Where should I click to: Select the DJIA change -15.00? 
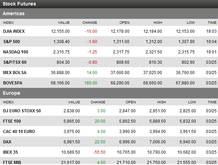(91, 31)
